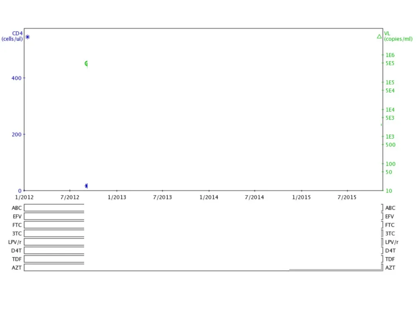Click the 1E5 viral load tick label

(x=390, y=83)
